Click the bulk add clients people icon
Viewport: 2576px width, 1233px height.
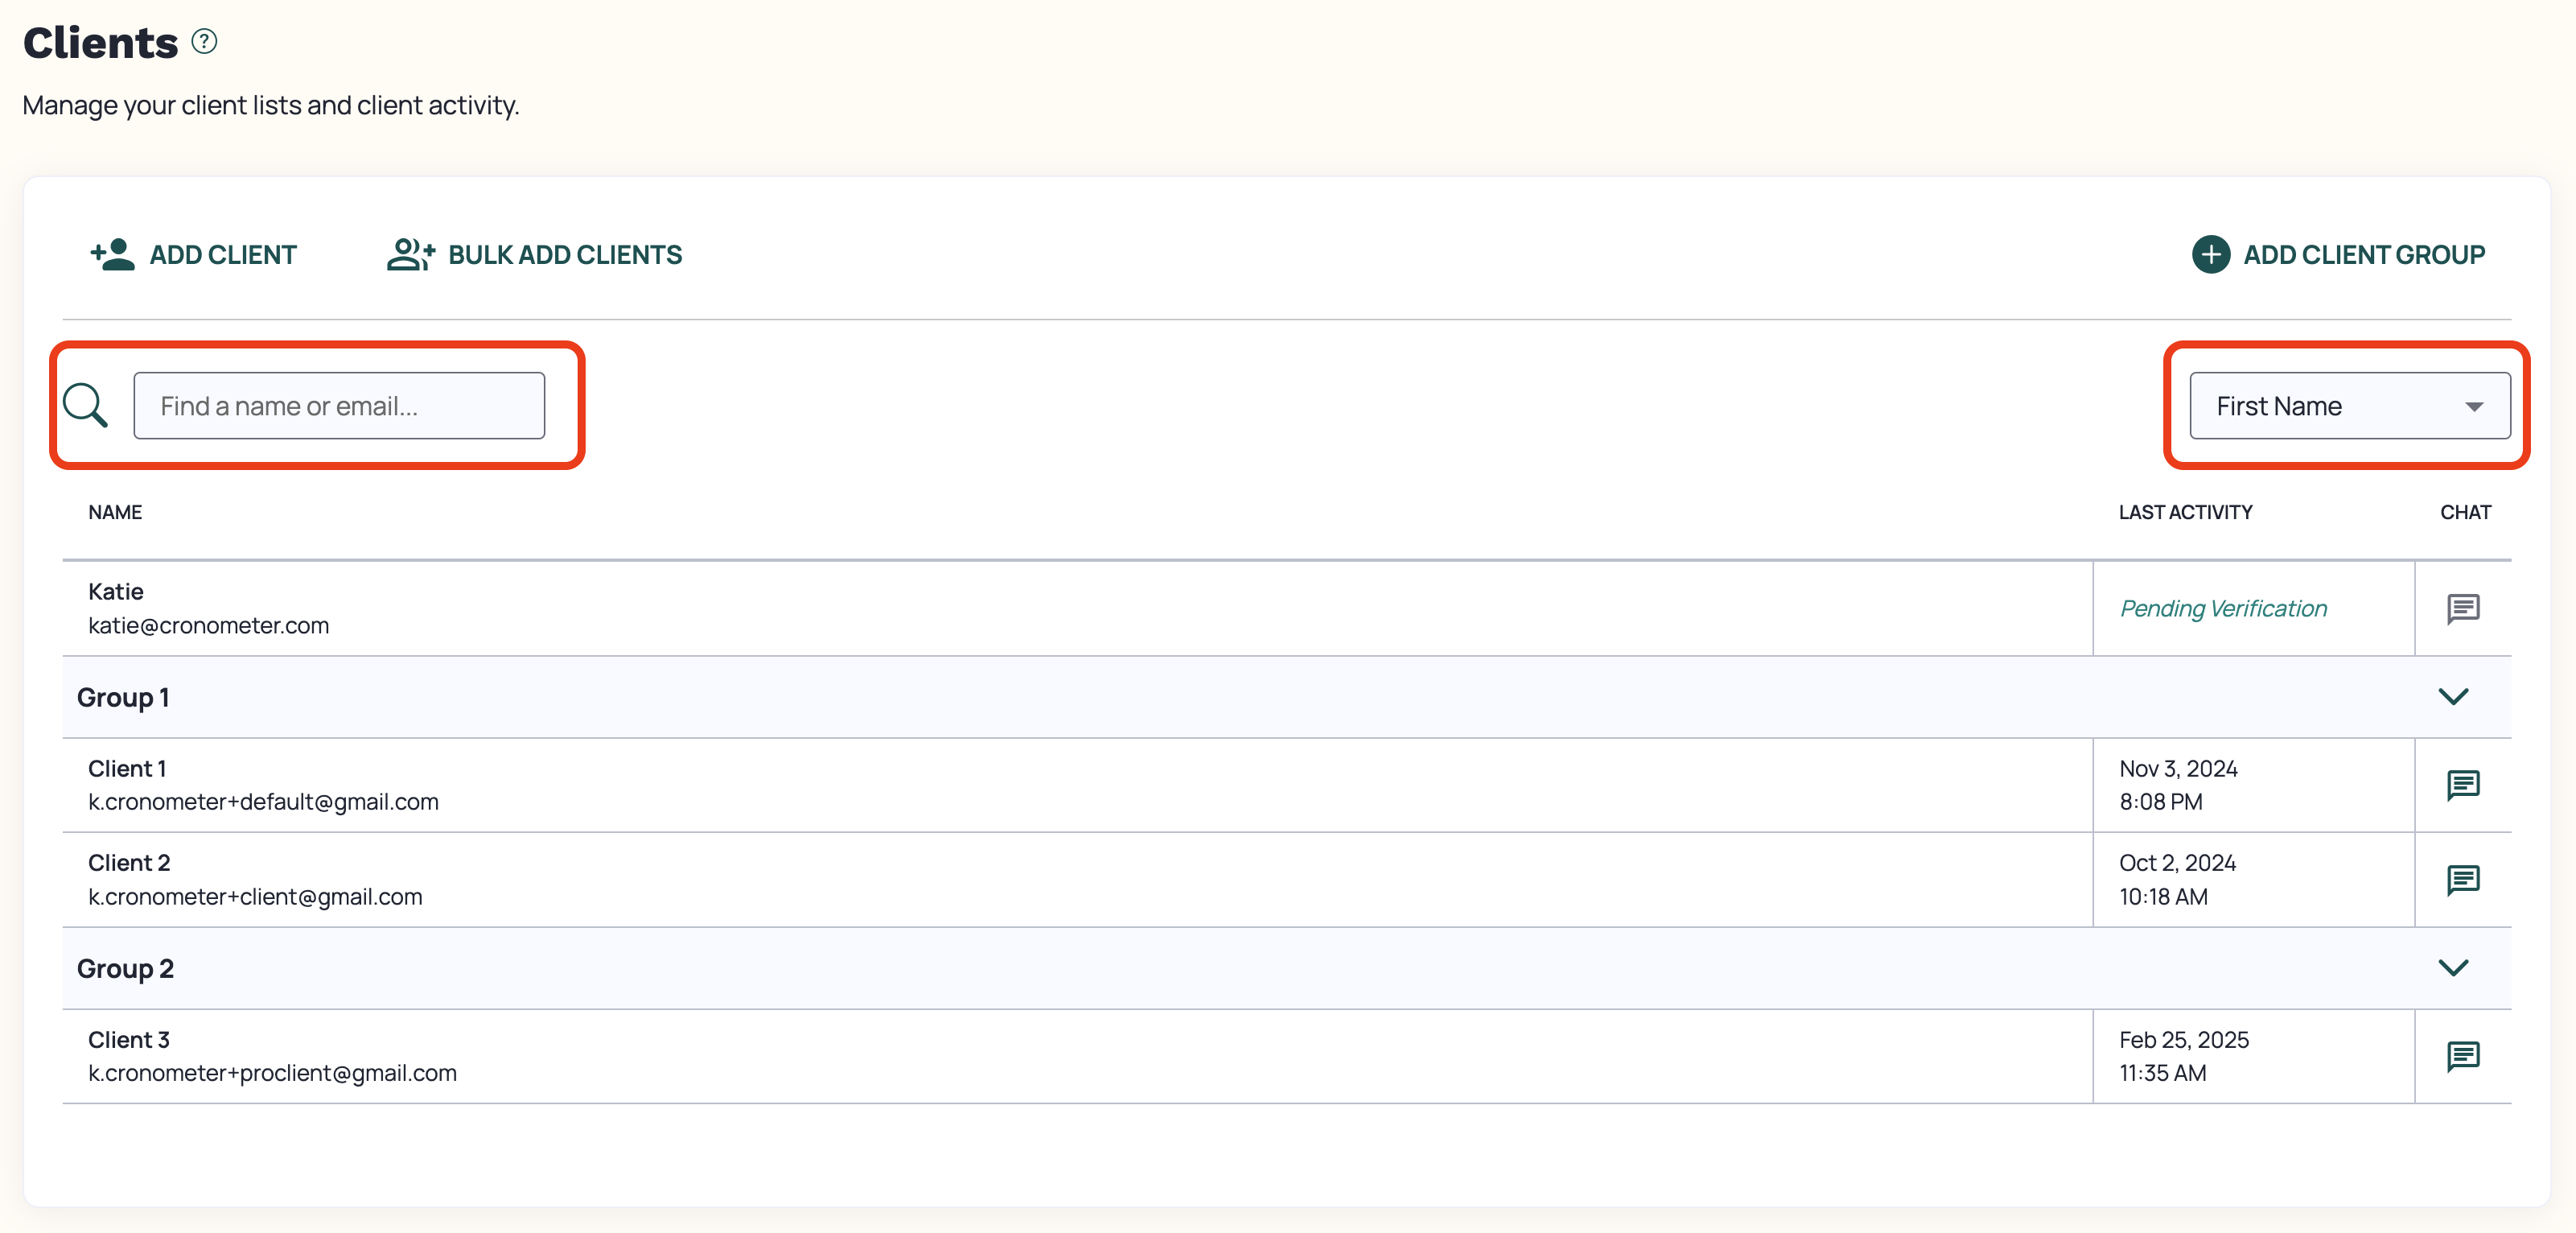pyautogui.click(x=411, y=254)
